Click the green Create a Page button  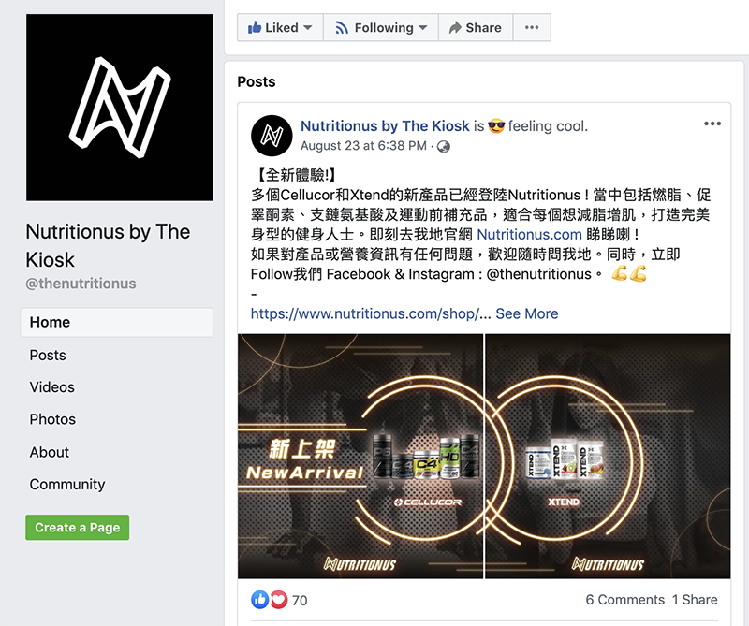(x=78, y=527)
